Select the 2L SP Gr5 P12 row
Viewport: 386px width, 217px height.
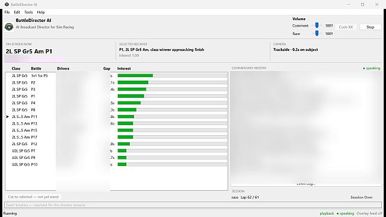tap(116, 144)
